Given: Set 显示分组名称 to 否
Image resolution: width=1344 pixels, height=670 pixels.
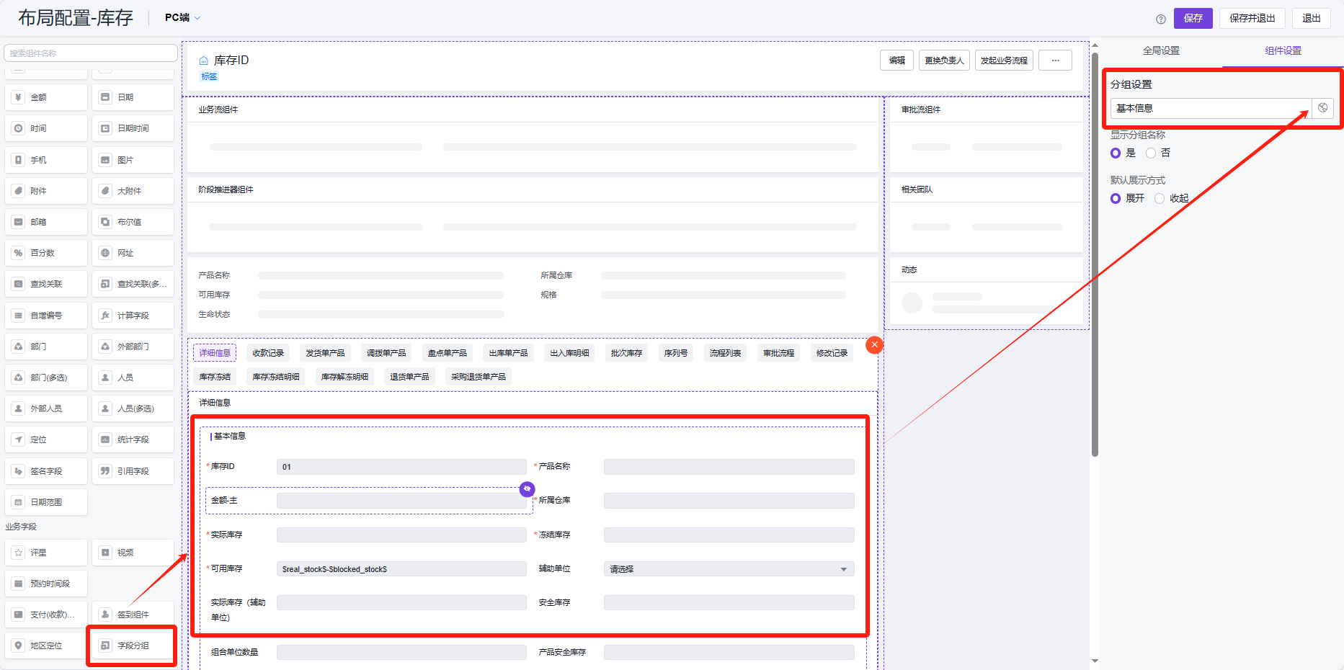Looking at the screenshot, I should [1151, 153].
